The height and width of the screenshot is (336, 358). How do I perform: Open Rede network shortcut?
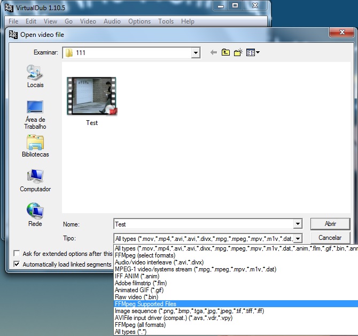click(35, 215)
